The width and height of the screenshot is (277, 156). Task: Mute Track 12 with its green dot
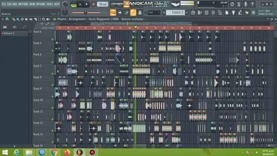pos(52,131)
